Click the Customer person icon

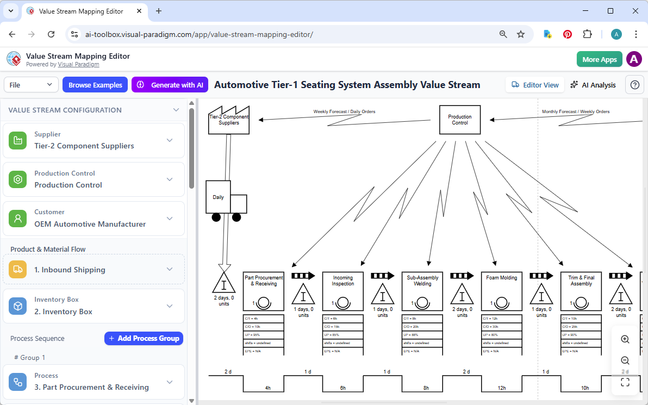(x=18, y=218)
